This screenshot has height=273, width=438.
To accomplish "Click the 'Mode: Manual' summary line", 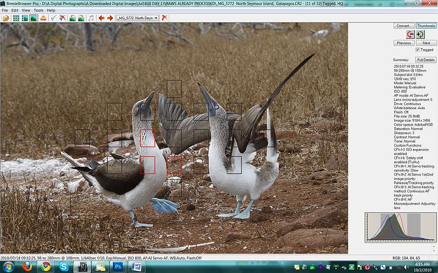I will click(x=405, y=83).
